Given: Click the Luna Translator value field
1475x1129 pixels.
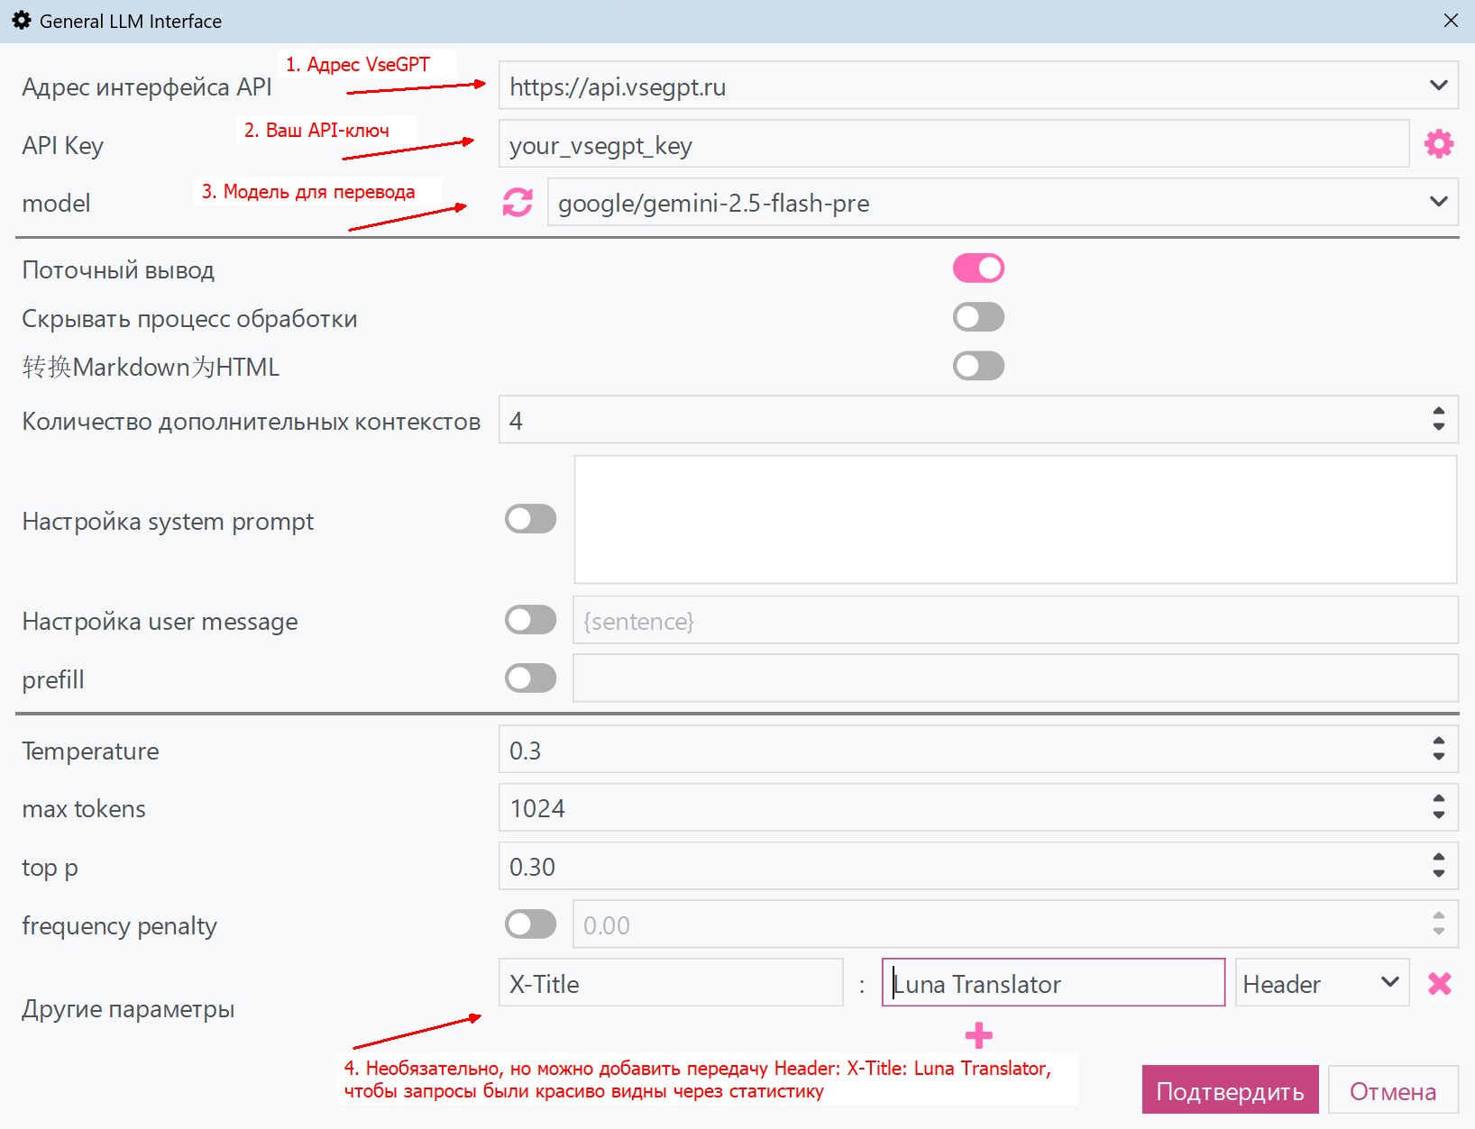Looking at the screenshot, I should (x=1053, y=983).
